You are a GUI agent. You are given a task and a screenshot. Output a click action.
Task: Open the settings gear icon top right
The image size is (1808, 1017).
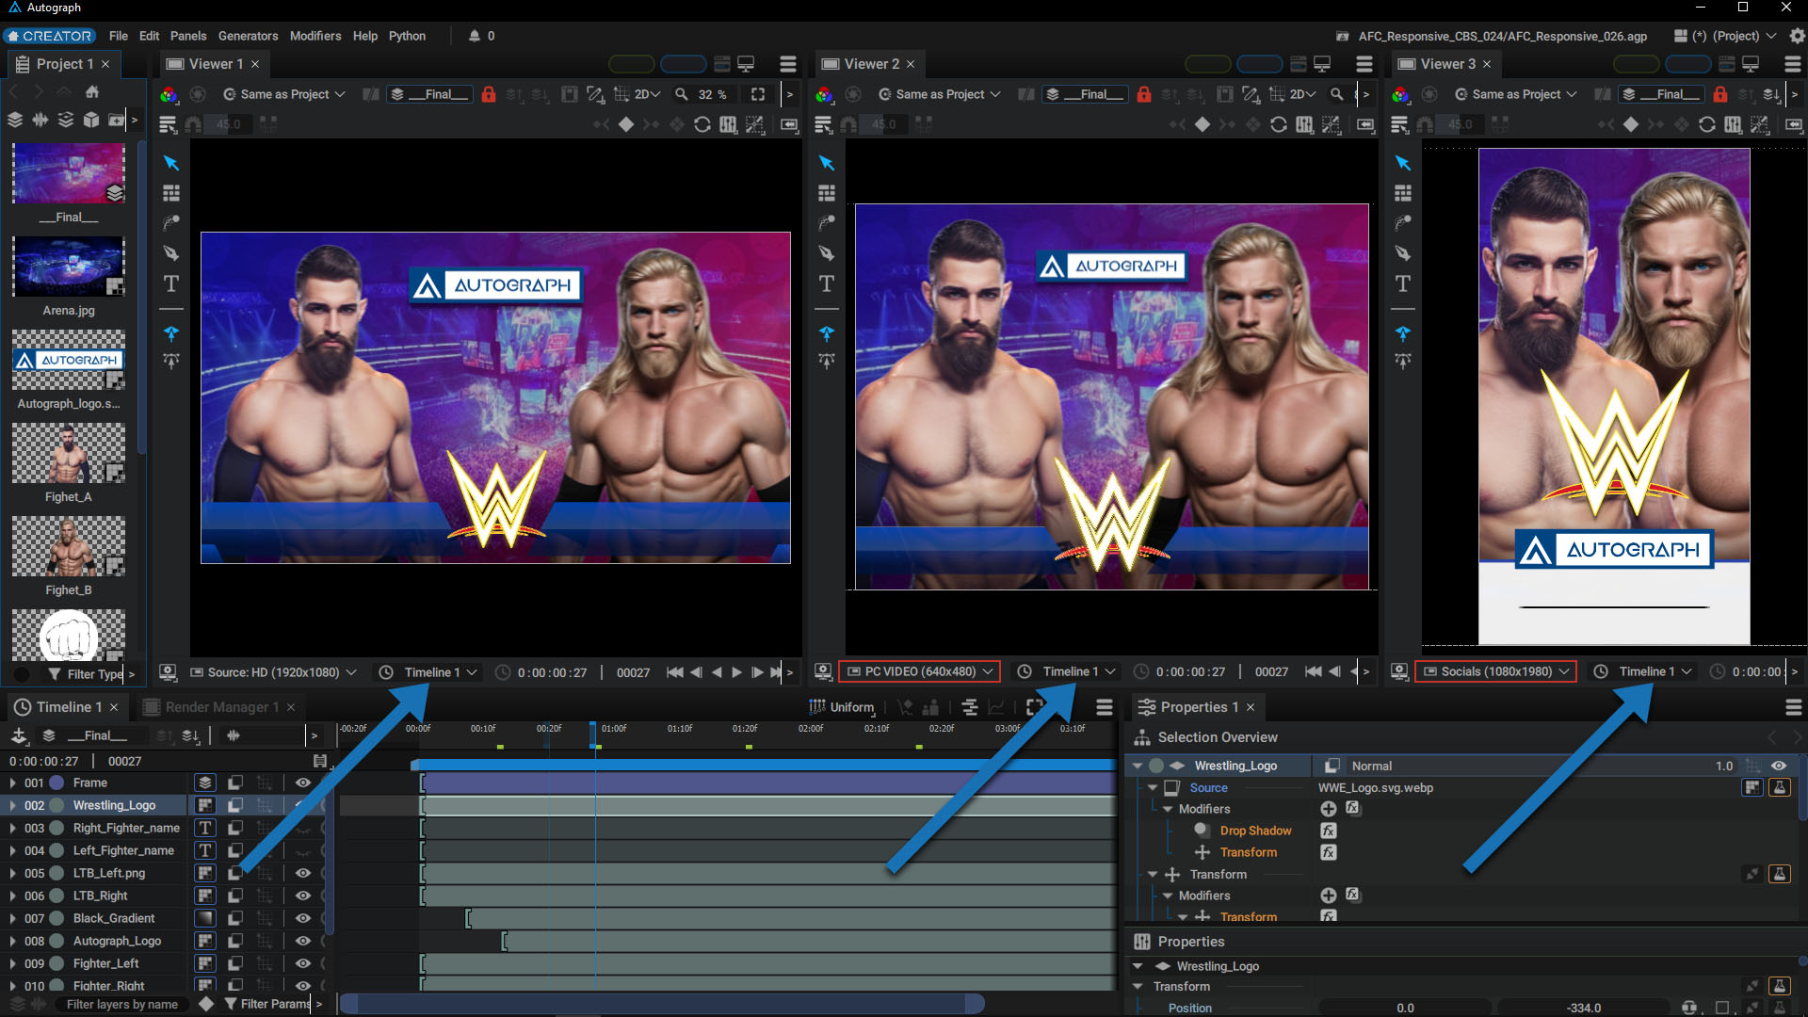(1797, 36)
